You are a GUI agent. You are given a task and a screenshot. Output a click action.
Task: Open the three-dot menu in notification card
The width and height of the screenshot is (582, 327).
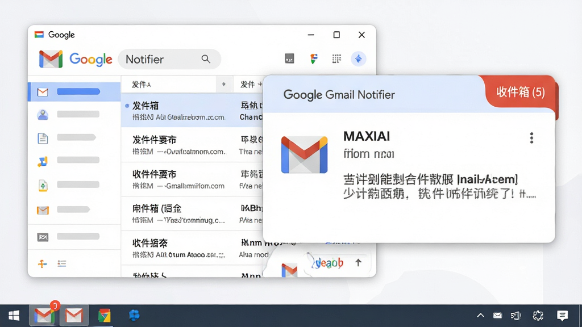pyautogui.click(x=531, y=138)
